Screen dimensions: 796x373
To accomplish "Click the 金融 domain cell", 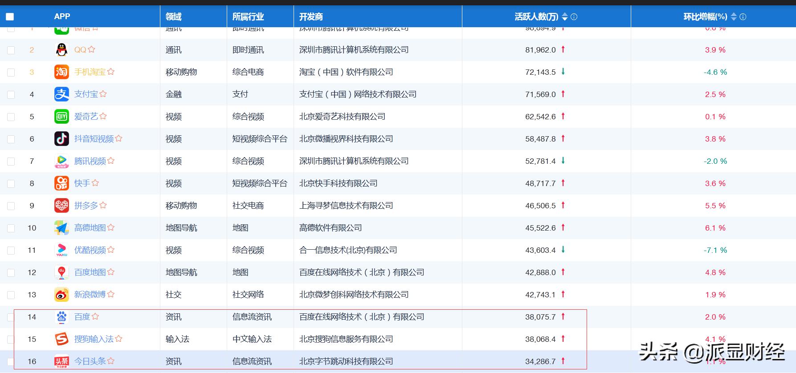I will [x=173, y=94].
